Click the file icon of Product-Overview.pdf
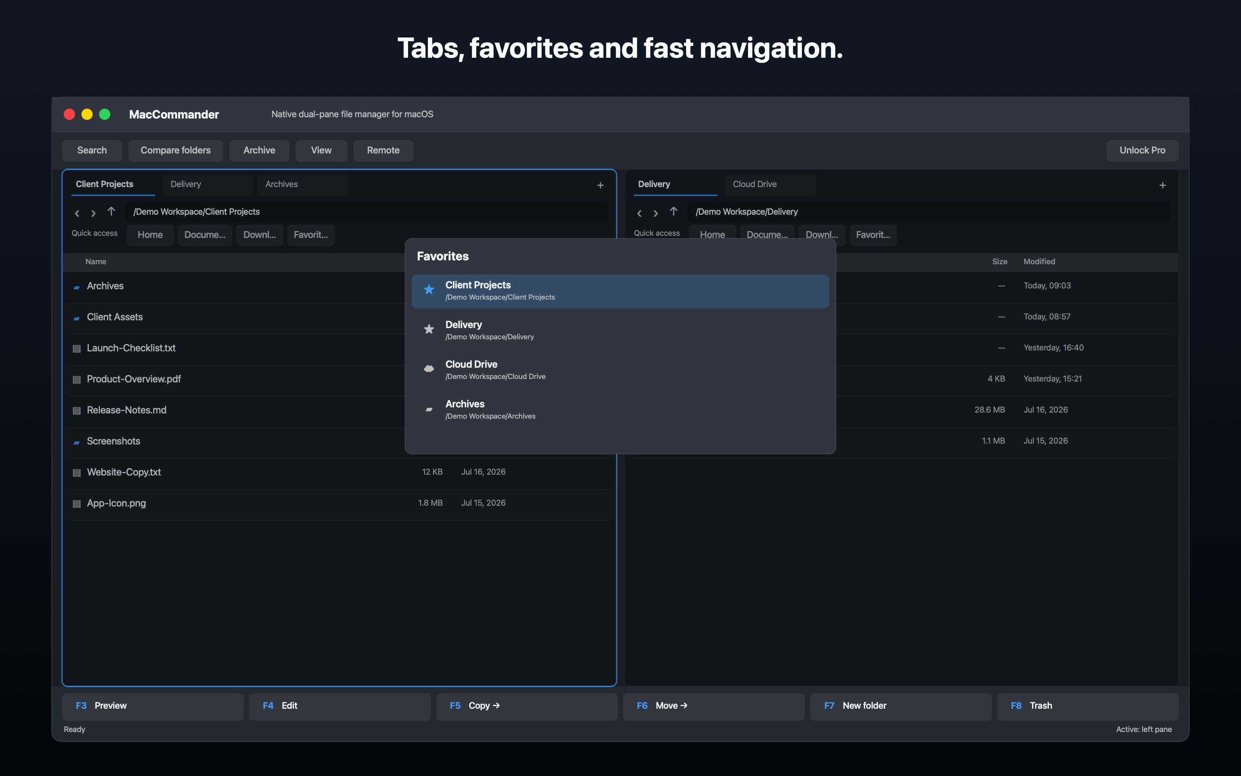1241x776 pixels. [x=76, y=380]
